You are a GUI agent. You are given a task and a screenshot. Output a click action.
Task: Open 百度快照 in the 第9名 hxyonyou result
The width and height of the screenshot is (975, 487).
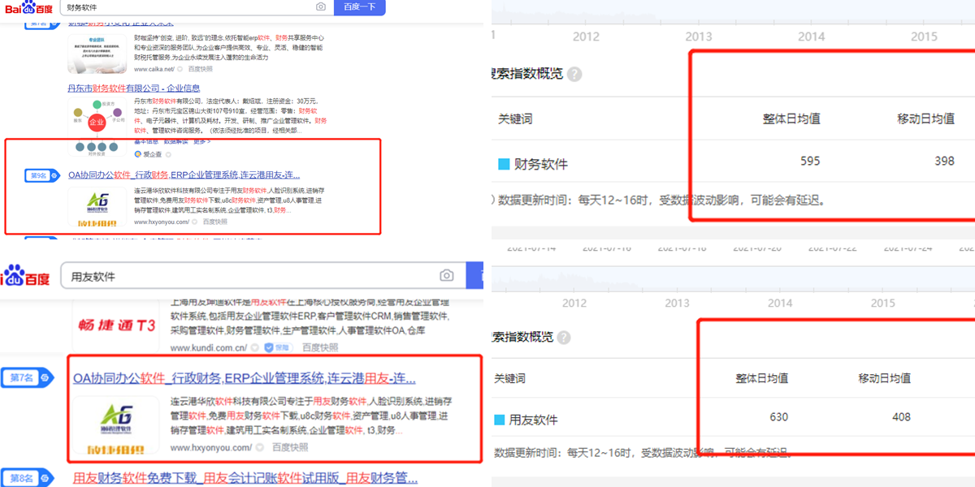pos(215,222)
